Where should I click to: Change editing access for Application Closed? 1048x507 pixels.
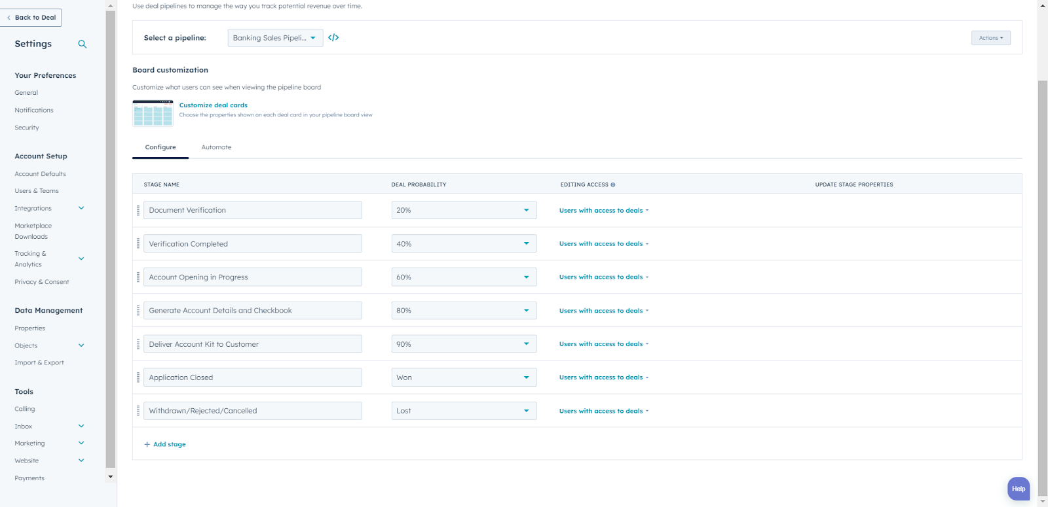click(604, 377)
